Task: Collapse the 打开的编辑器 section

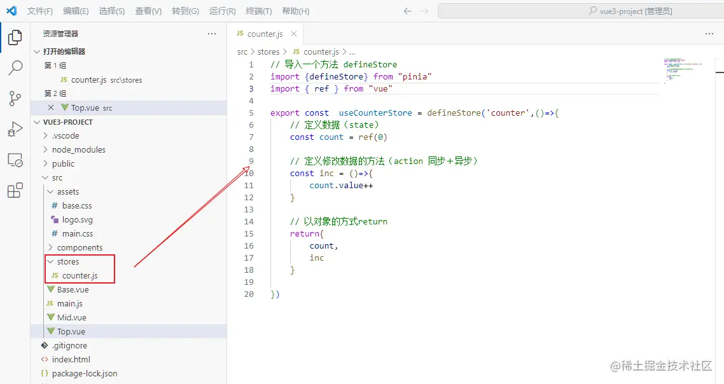Action: (37, 51)
